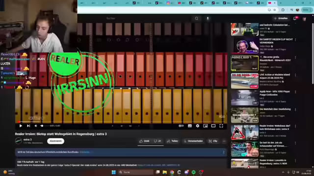Switch the video to miniplayer

[x=206, y=126]
